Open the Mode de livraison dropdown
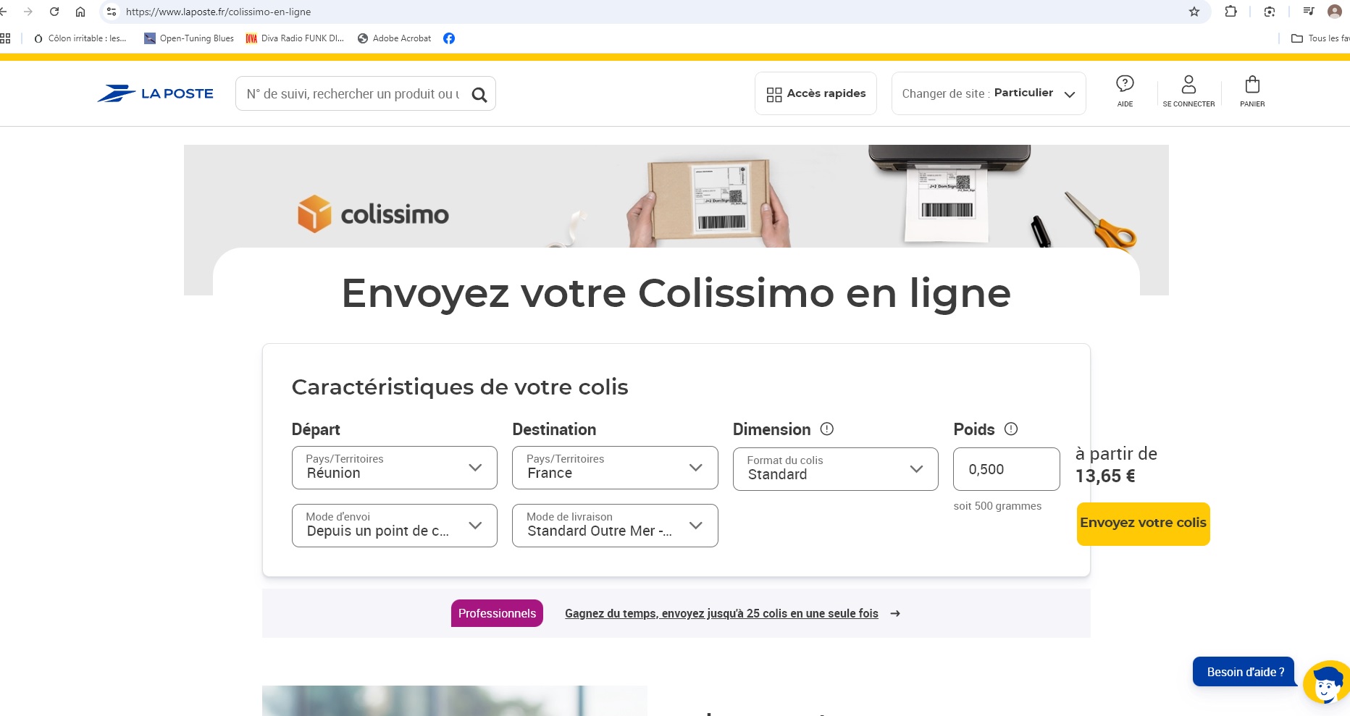1350x716 pixels. click(x=615, y=526)
